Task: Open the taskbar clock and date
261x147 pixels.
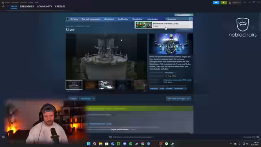Action: pyautogui.click(x=254, y=144)
